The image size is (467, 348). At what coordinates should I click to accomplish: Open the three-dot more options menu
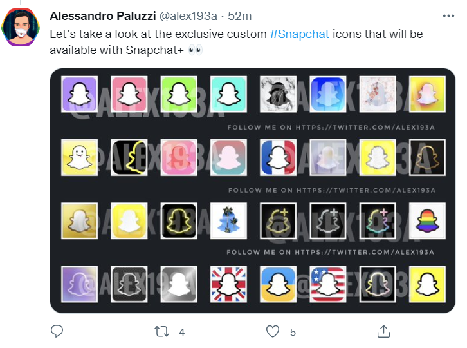(x=448, y=15)
